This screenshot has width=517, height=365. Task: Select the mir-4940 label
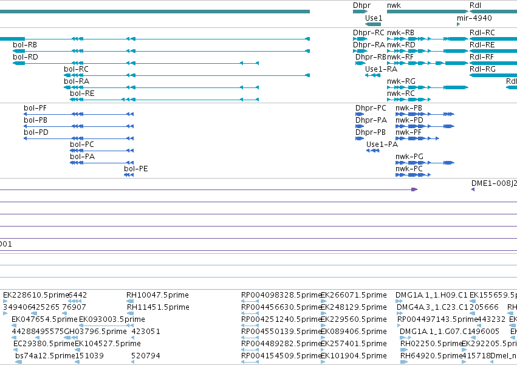coord(474,18)
